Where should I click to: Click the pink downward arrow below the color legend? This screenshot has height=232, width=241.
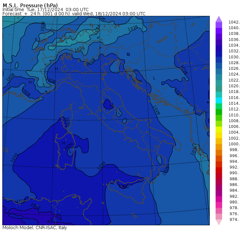219,222
